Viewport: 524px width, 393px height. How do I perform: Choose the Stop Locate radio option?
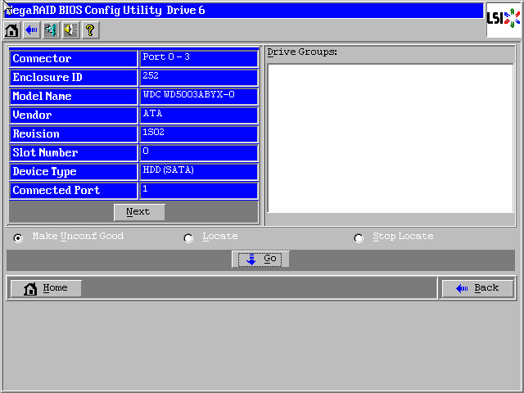point(359,238)
